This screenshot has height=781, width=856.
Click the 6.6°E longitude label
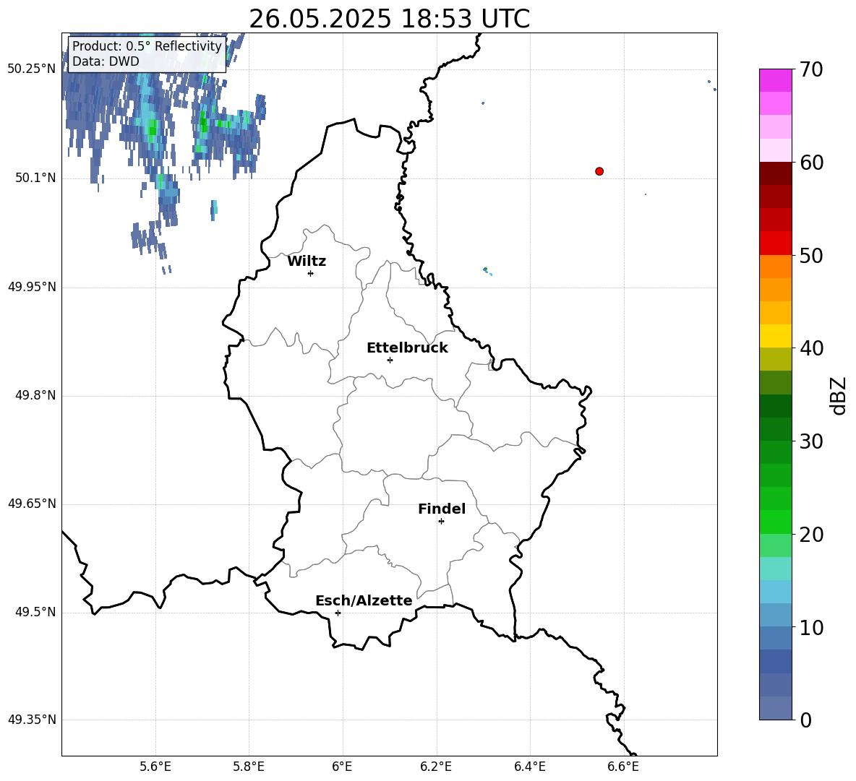coord(623,767)
